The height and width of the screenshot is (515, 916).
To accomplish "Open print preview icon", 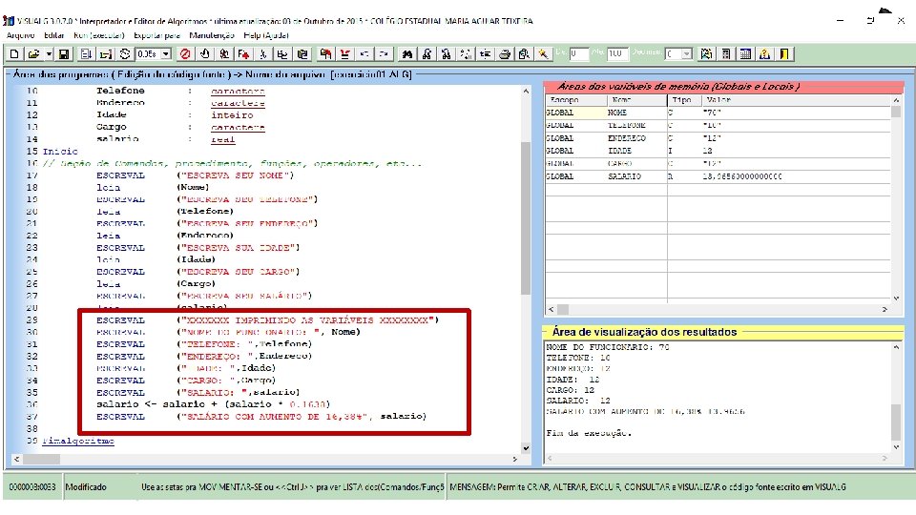I will point(524,53).
